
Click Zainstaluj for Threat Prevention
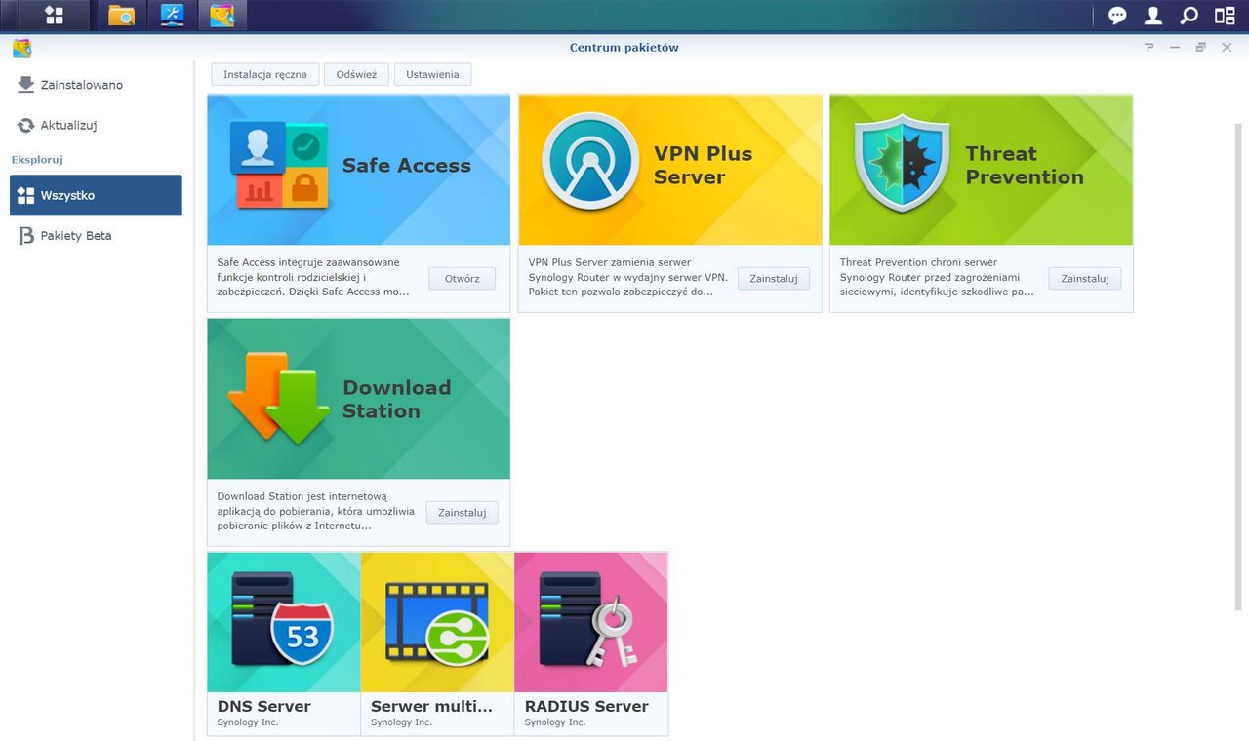point(1085,278)
